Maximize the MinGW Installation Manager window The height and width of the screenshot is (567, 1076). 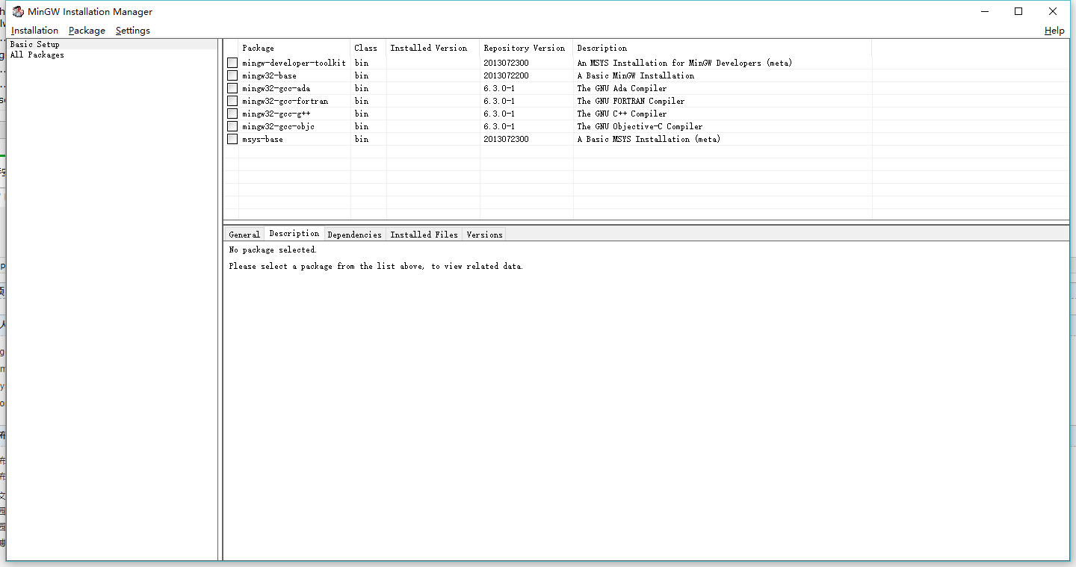[1018, 11]
